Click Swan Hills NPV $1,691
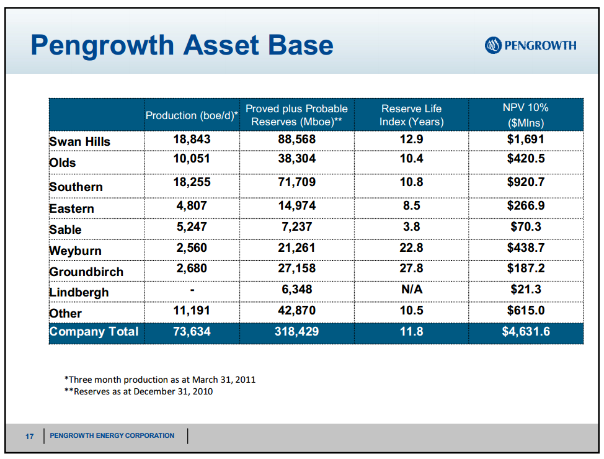This screenshot has height=459, width=604. coord(526,139)
